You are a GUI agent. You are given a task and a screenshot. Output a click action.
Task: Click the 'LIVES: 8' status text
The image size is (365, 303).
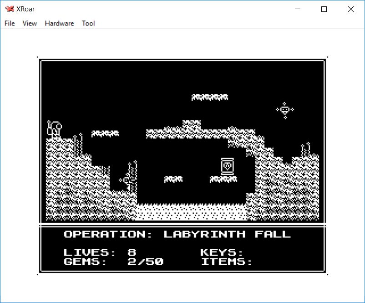[100, 252]
